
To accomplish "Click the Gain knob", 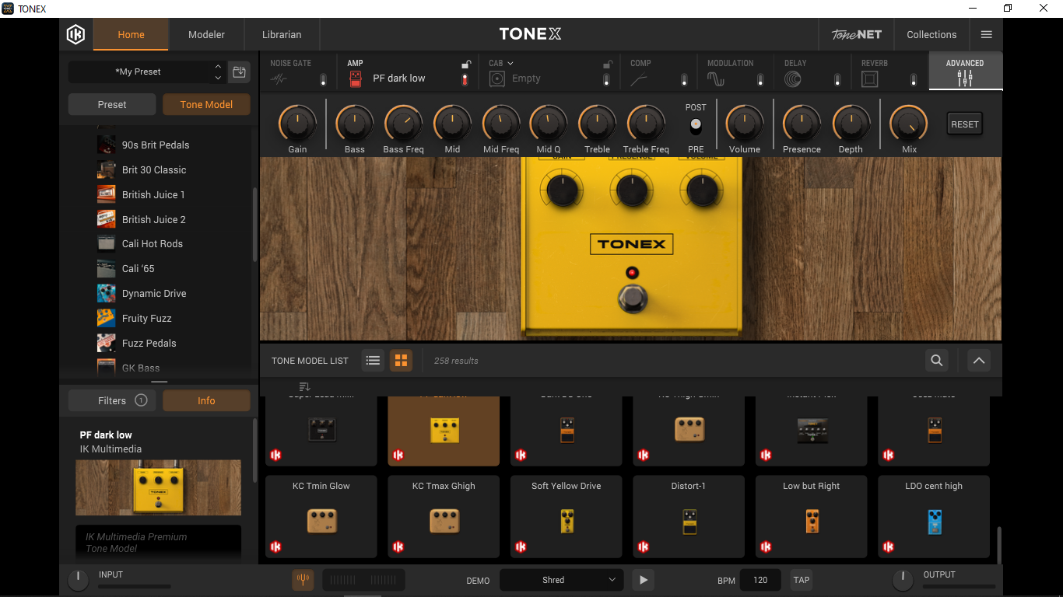I will pos(297,124).
